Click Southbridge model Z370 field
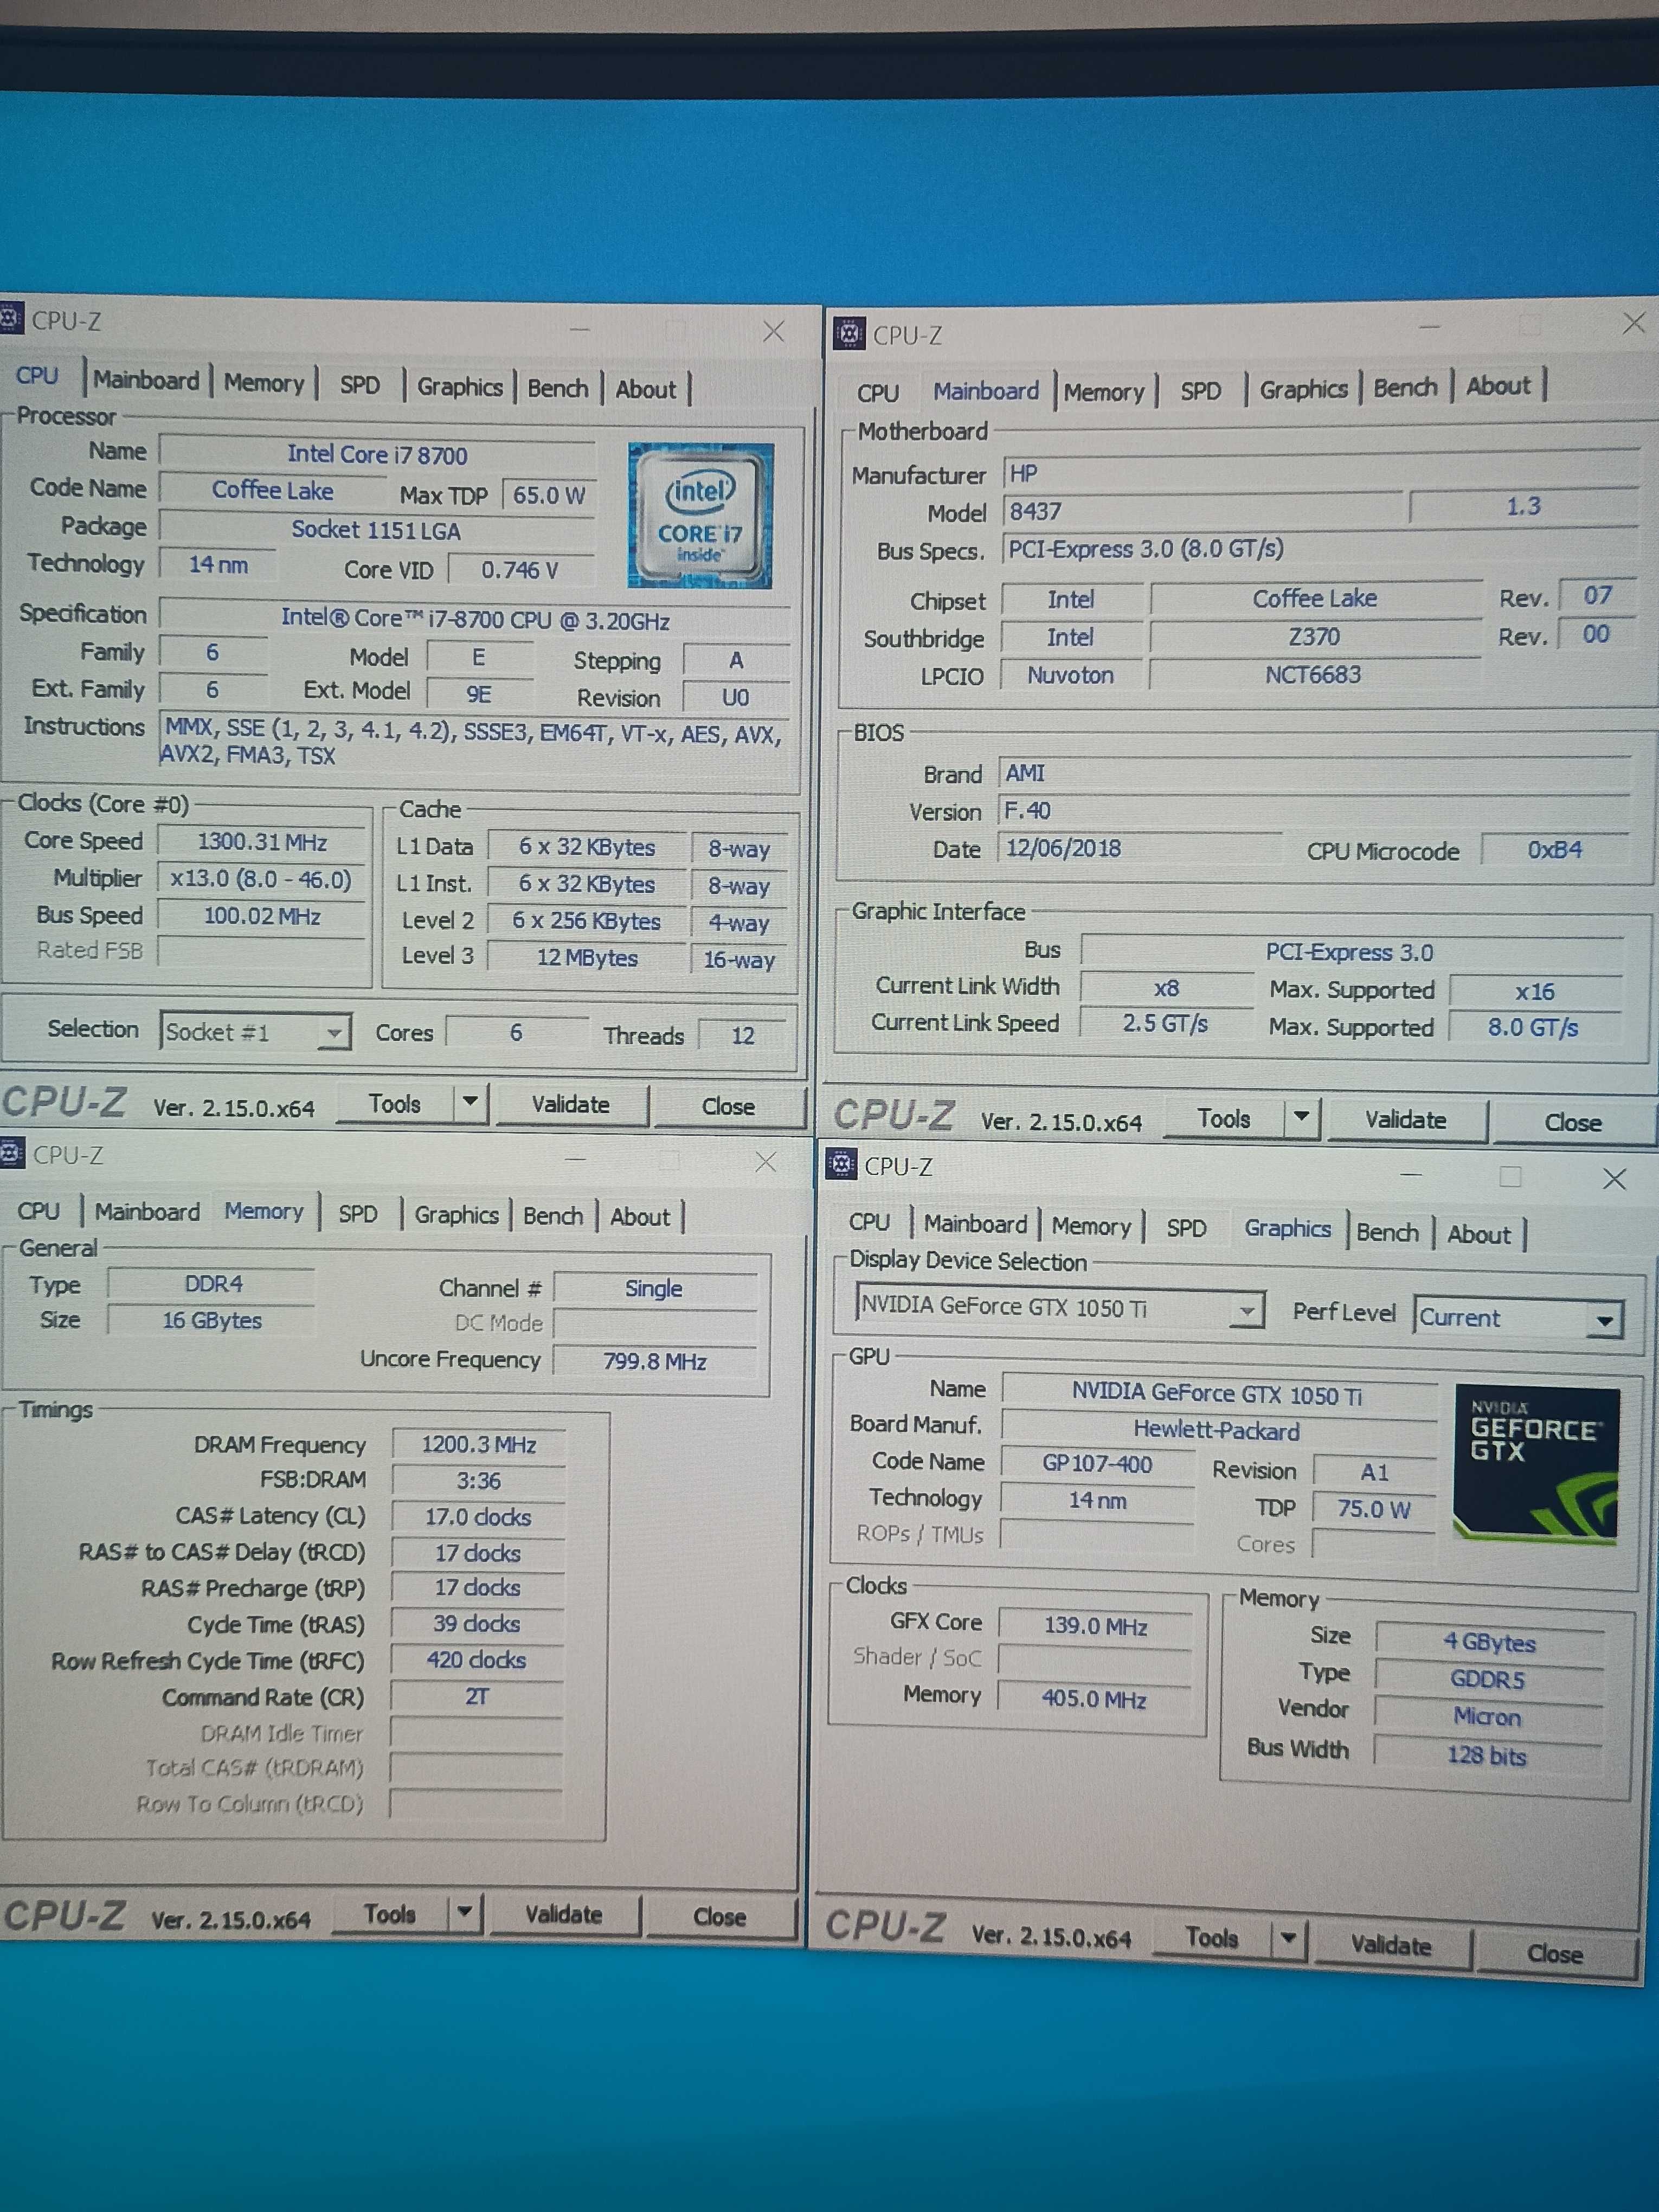 coord(1315,637)
